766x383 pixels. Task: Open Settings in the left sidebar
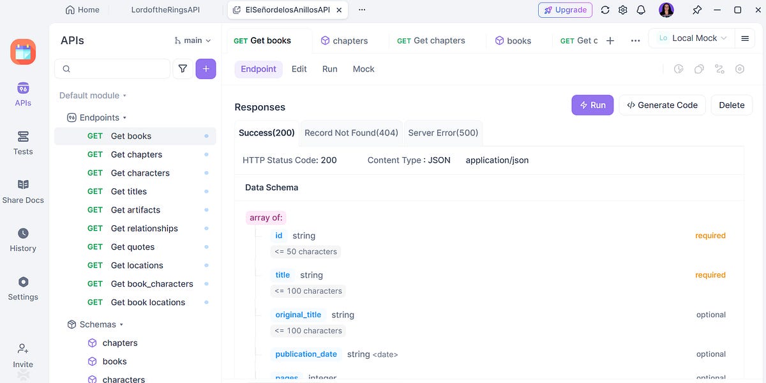(x=23, y=288)
